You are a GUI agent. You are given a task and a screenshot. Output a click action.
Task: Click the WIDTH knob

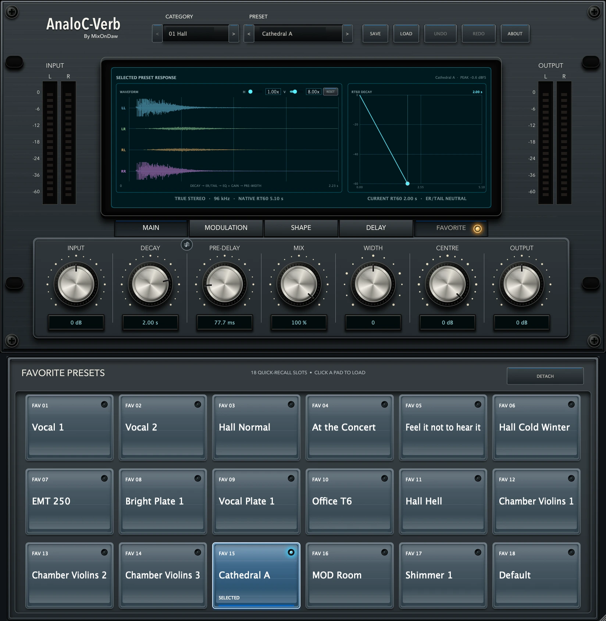coord(373,284)
